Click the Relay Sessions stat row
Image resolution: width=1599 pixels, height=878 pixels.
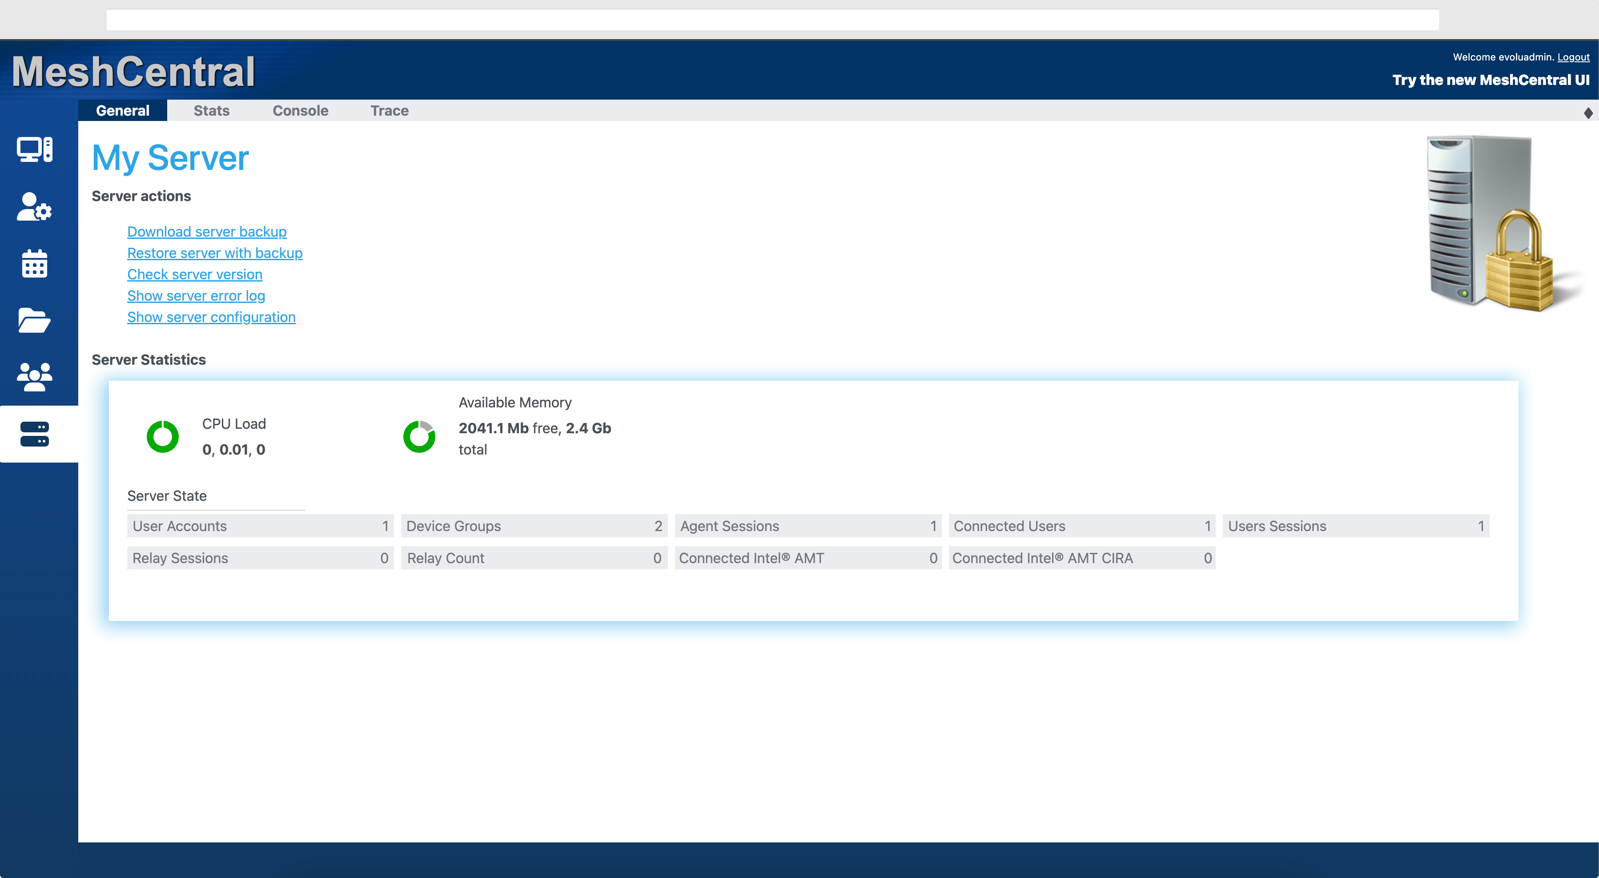260,558
